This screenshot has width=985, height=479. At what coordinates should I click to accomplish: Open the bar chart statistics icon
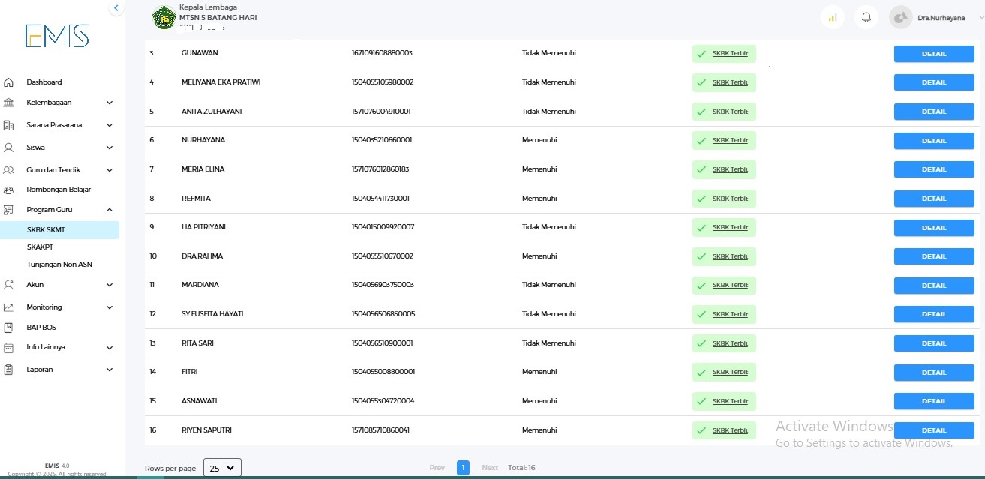point(832,18)
